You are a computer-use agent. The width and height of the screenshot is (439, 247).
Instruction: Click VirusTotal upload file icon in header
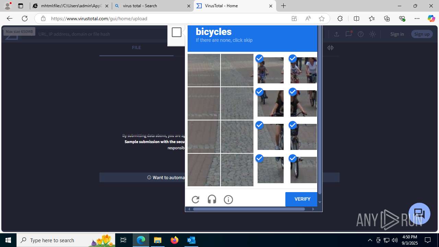pyautogui.click(x=336, y=34)
